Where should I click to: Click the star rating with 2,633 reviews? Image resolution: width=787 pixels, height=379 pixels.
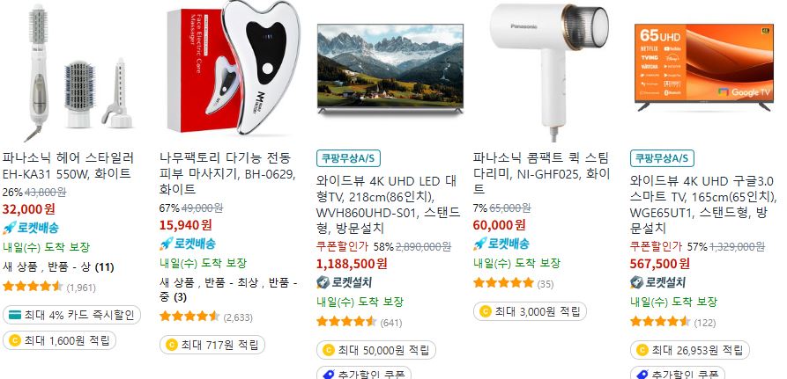tap(189, 317)
